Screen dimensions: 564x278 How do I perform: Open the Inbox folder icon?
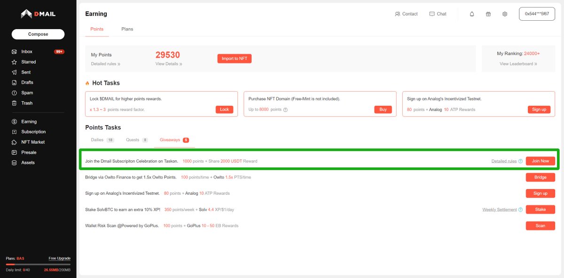(x=15, y=52)
